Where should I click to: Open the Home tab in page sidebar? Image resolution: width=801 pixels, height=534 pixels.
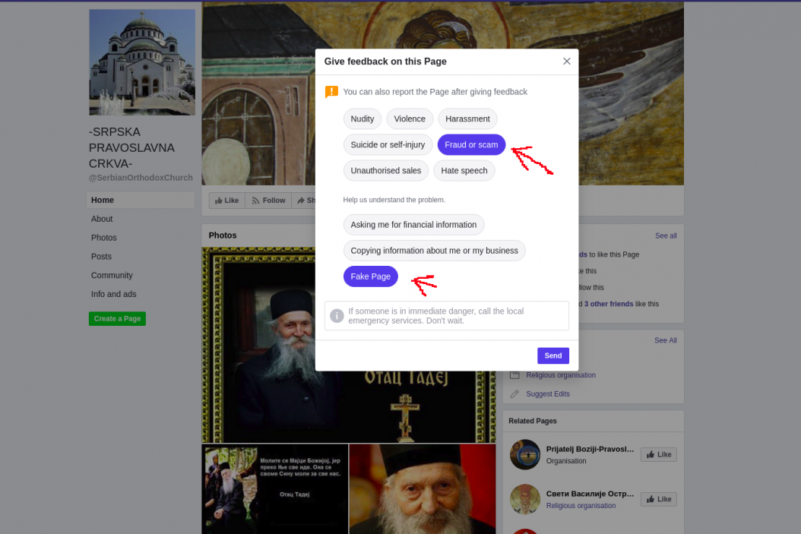tap(141, 200)
